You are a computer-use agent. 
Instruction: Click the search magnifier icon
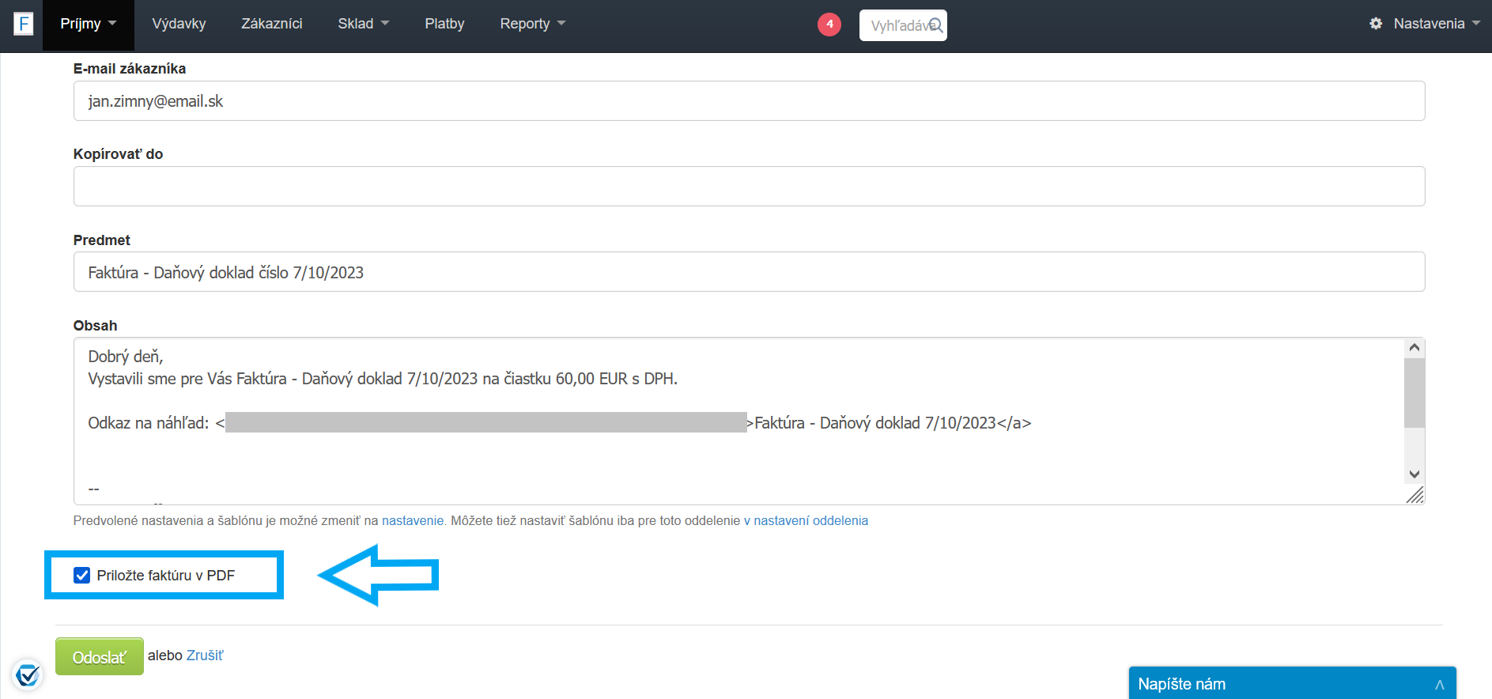[935, 25]
